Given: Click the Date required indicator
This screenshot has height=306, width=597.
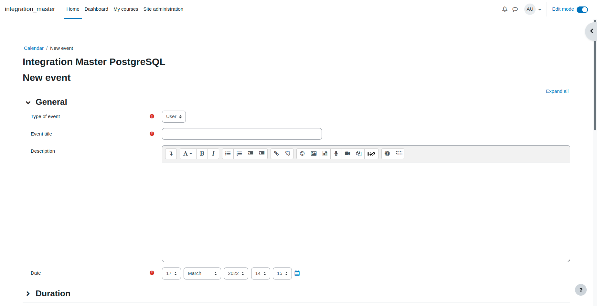Looking at the screenshot, I should pos(152,273).
